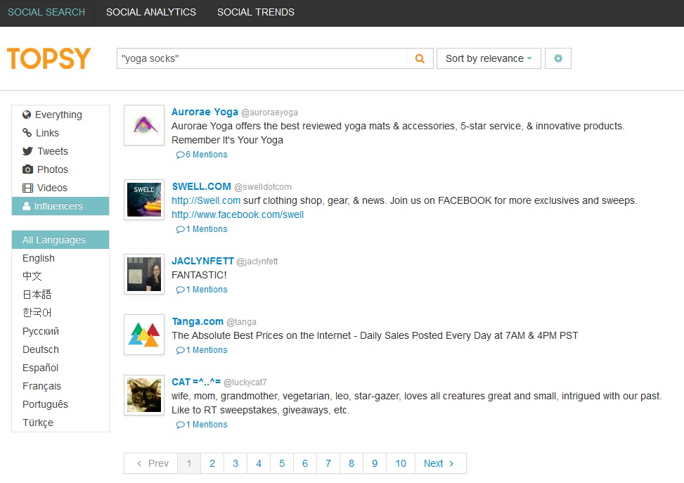Filter by Русский language
684x483 pixels.
pos(60,331)
